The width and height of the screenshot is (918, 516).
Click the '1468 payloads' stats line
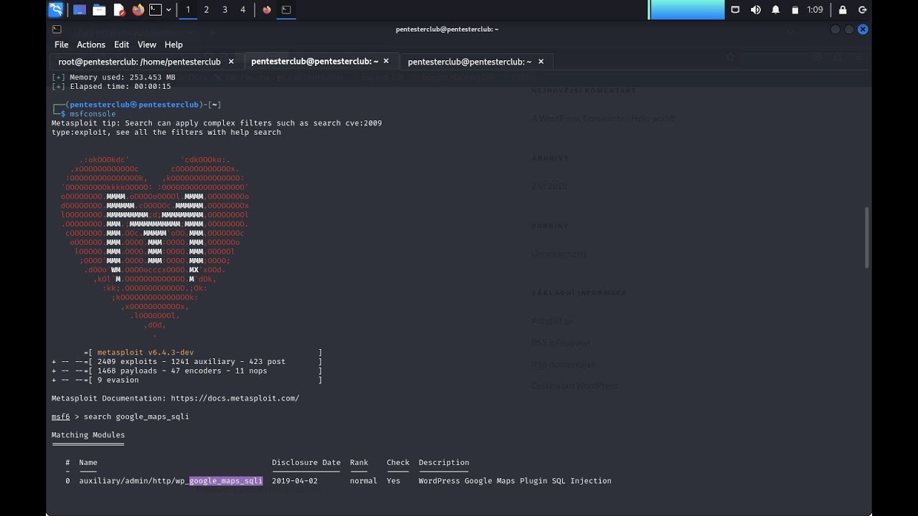186,371
